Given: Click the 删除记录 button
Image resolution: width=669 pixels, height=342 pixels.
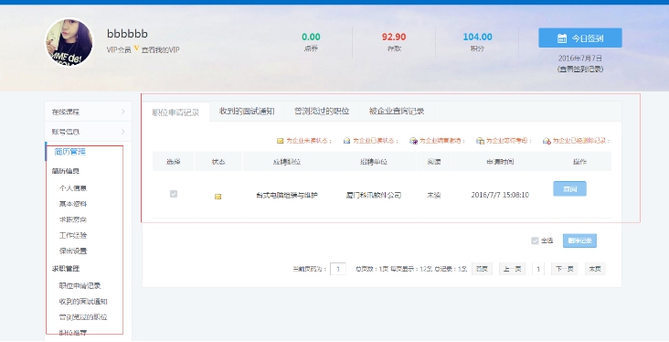Looking at the screenshot, I should click(x=579, y=240).
